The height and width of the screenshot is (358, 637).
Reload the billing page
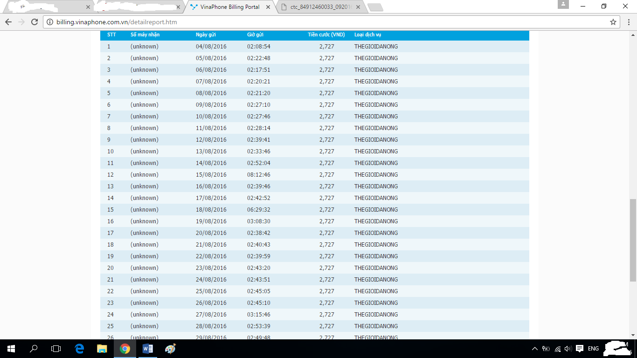tap(35, 22)
